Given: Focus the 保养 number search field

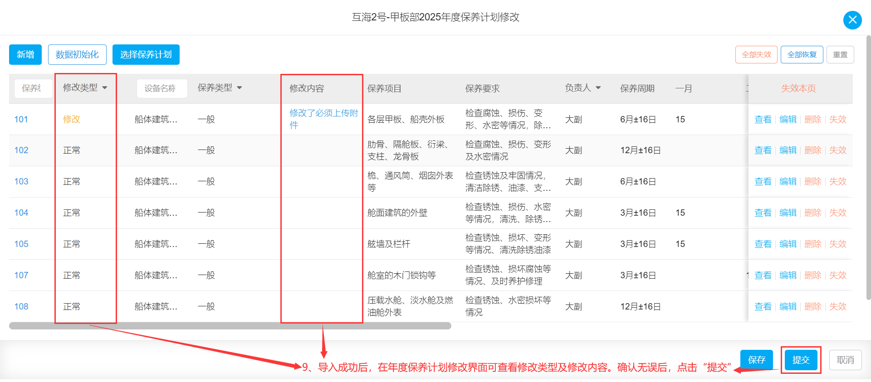Looking at the screenshot, I should (x=33, y=88).
